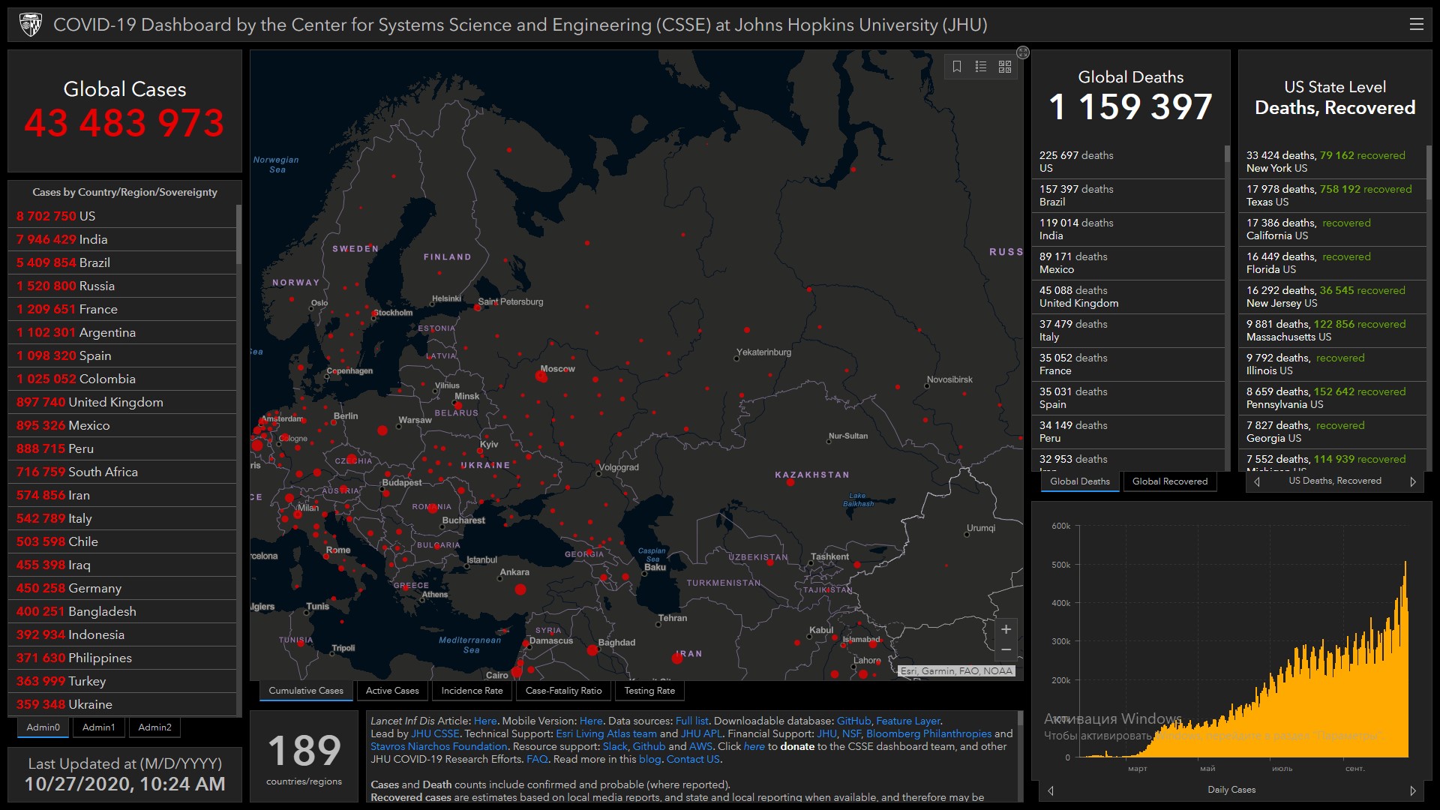Switch to Global Recovered tab

1169,481
